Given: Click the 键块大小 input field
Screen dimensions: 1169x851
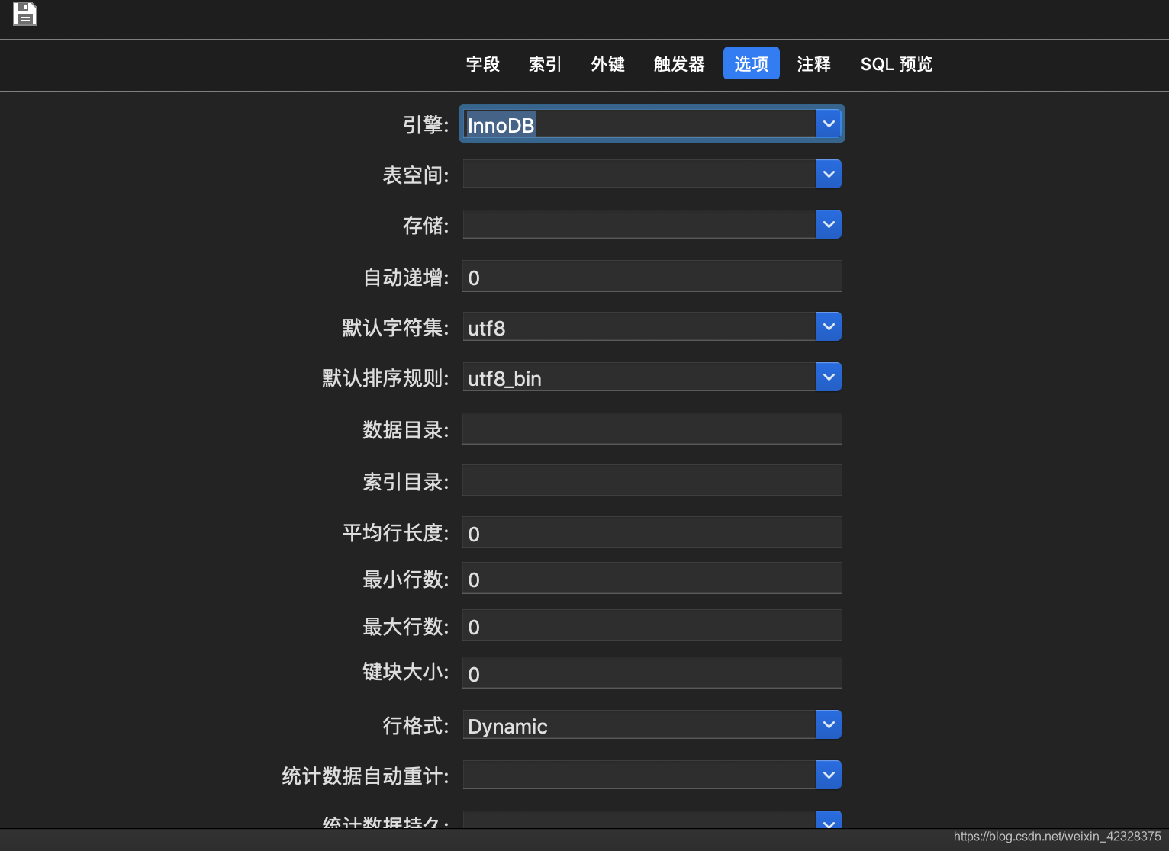Looking at the screenshot, I should 652,673.
